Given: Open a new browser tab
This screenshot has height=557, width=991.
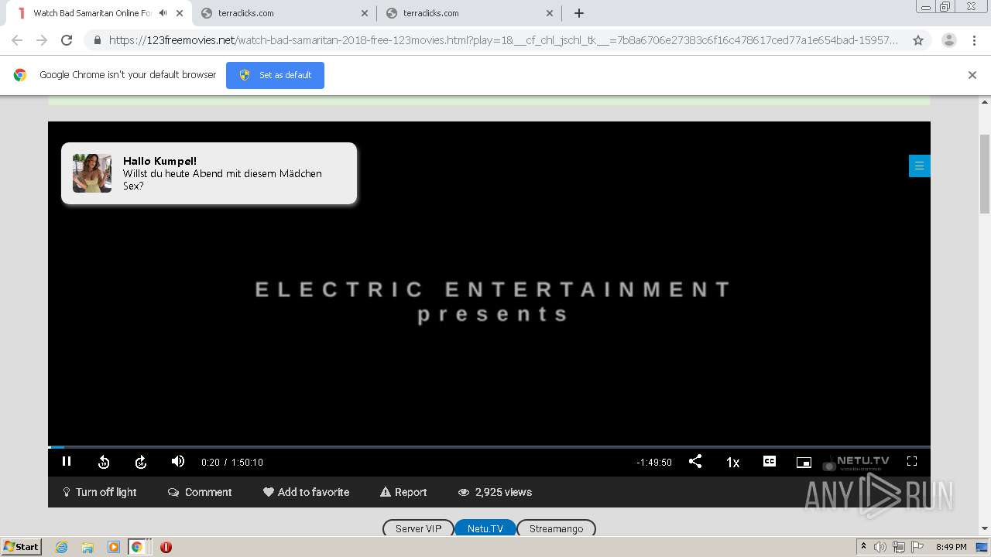Looking at the screenshot, I should click(x=578, y=13).
